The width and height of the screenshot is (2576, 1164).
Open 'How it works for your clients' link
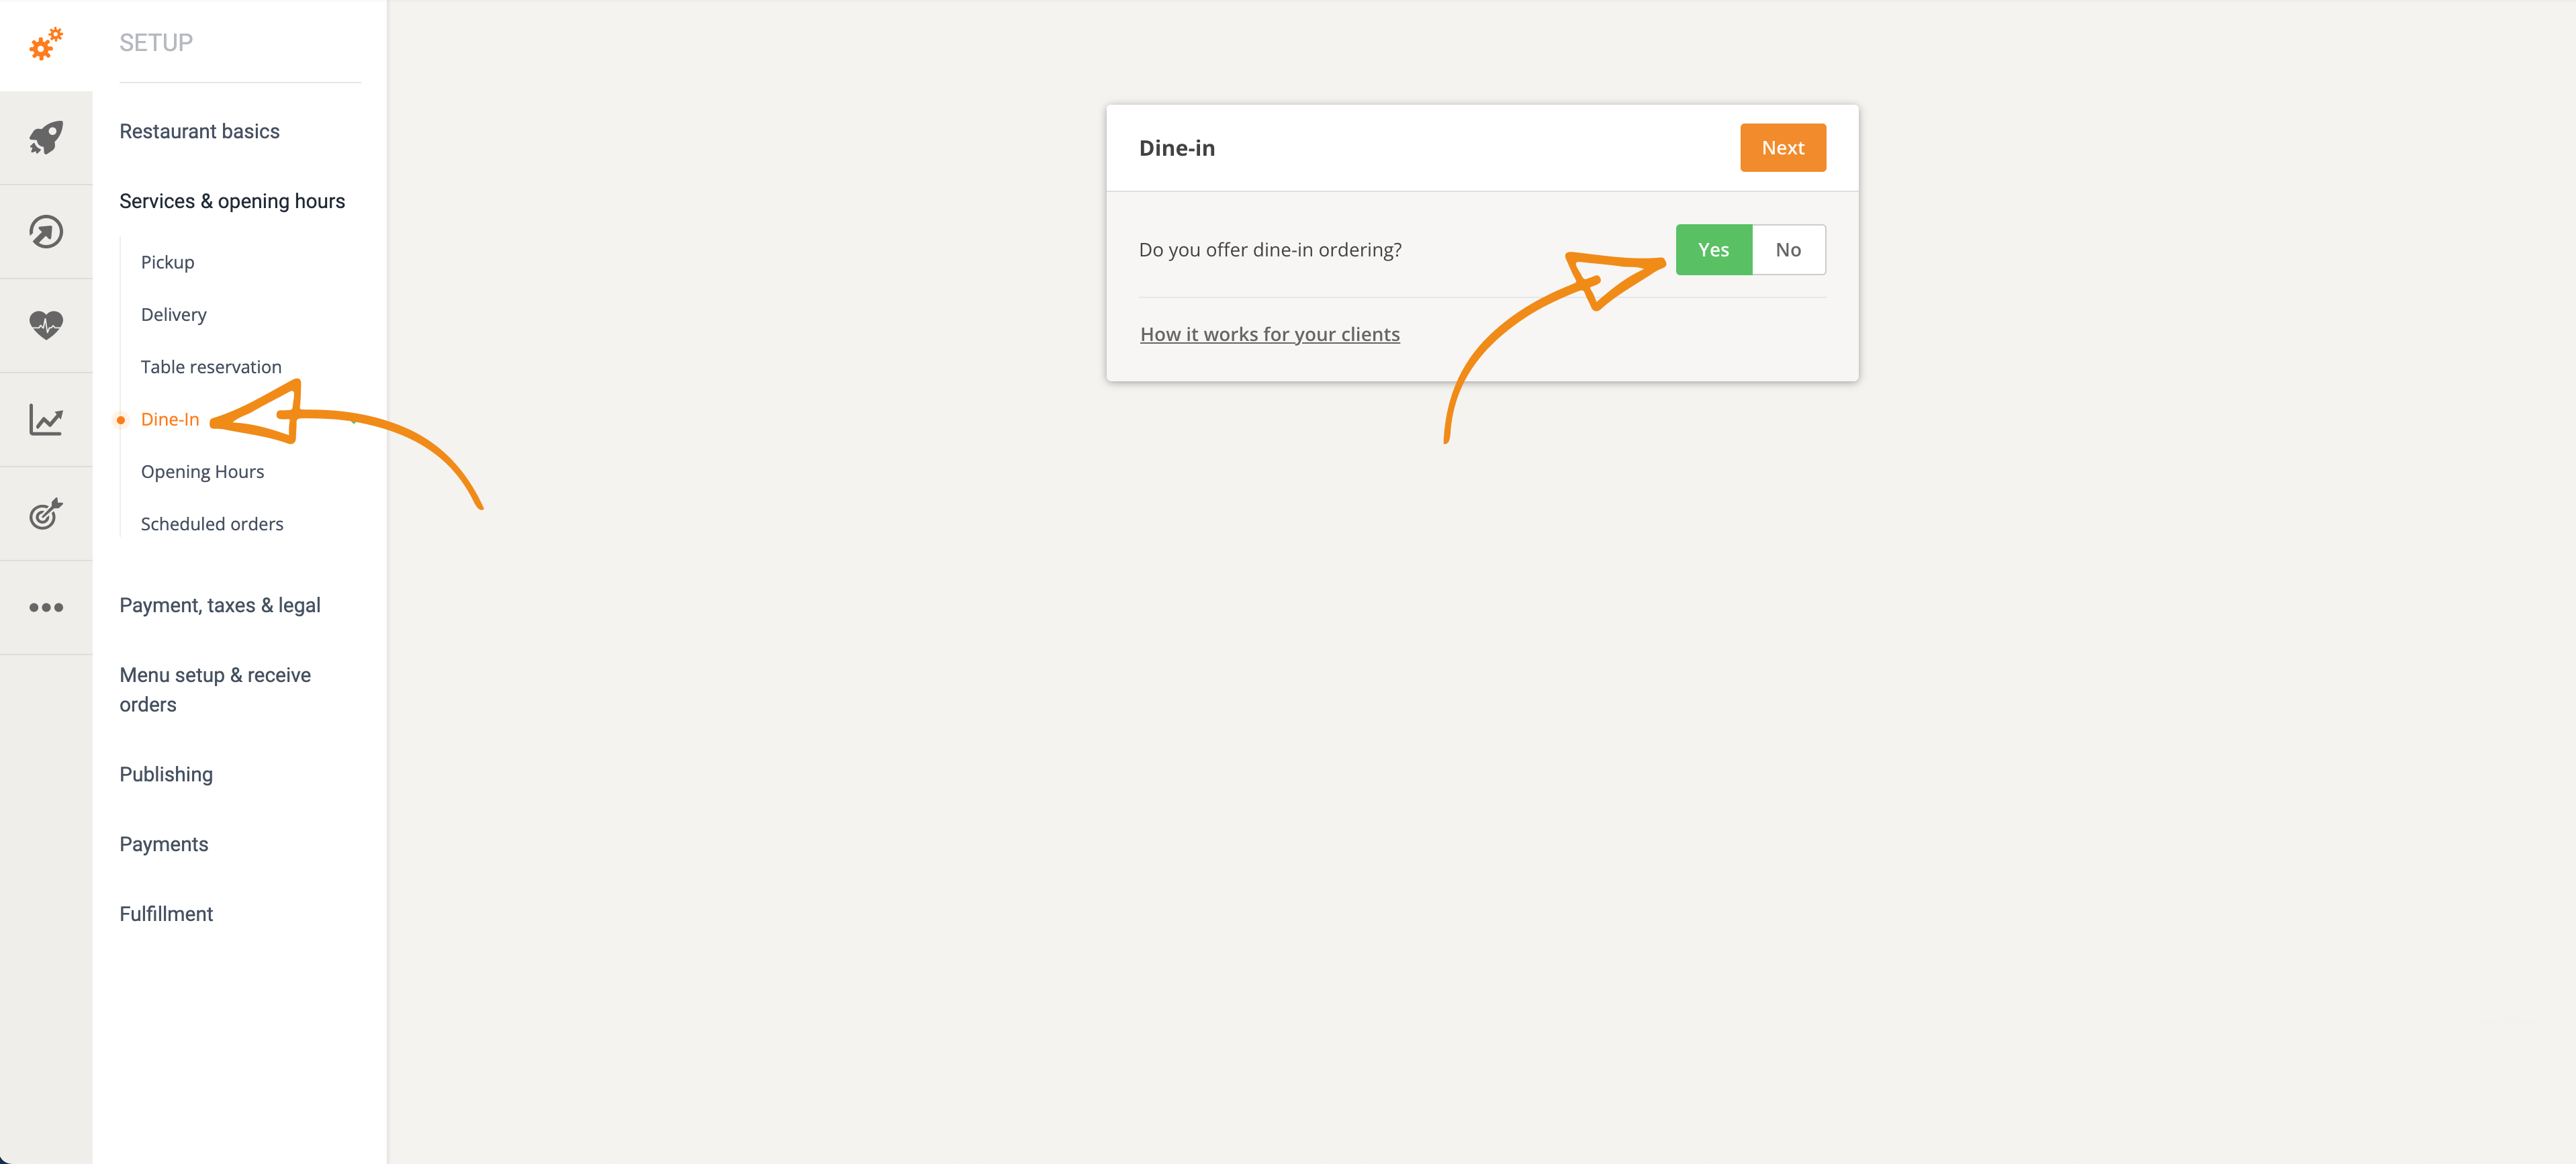(x=1269, y=334)
